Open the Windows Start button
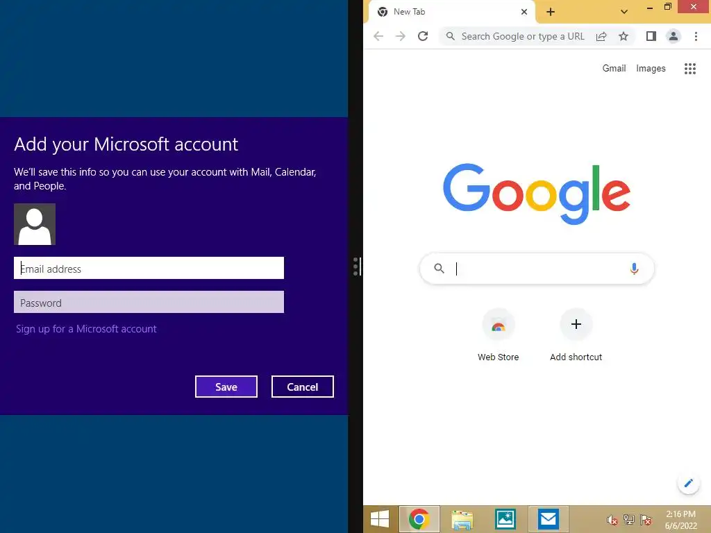 point(380,519)
